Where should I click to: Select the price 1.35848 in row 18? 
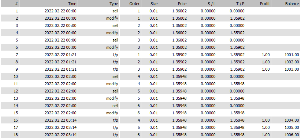[179, 135]
